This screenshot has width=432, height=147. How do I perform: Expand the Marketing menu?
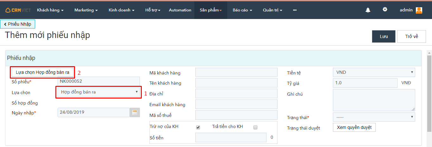pos(86,10)
